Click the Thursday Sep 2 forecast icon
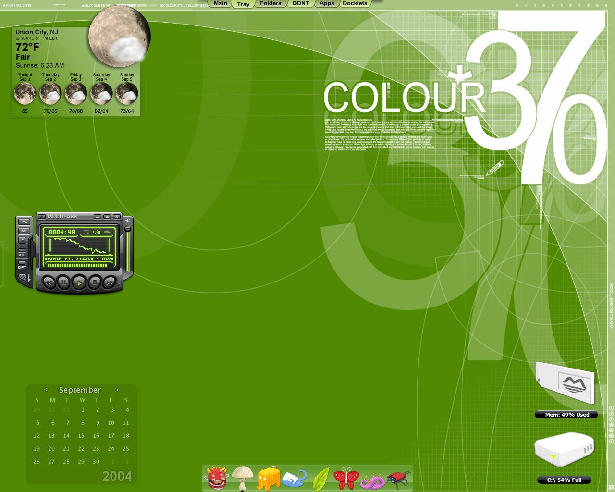Screen dimensions: 615x492 click(x=50, y=94)
